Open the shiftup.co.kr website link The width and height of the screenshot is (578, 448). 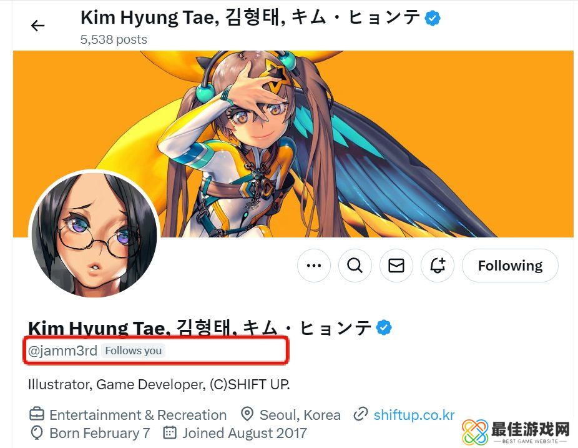[x=414, y=415]
